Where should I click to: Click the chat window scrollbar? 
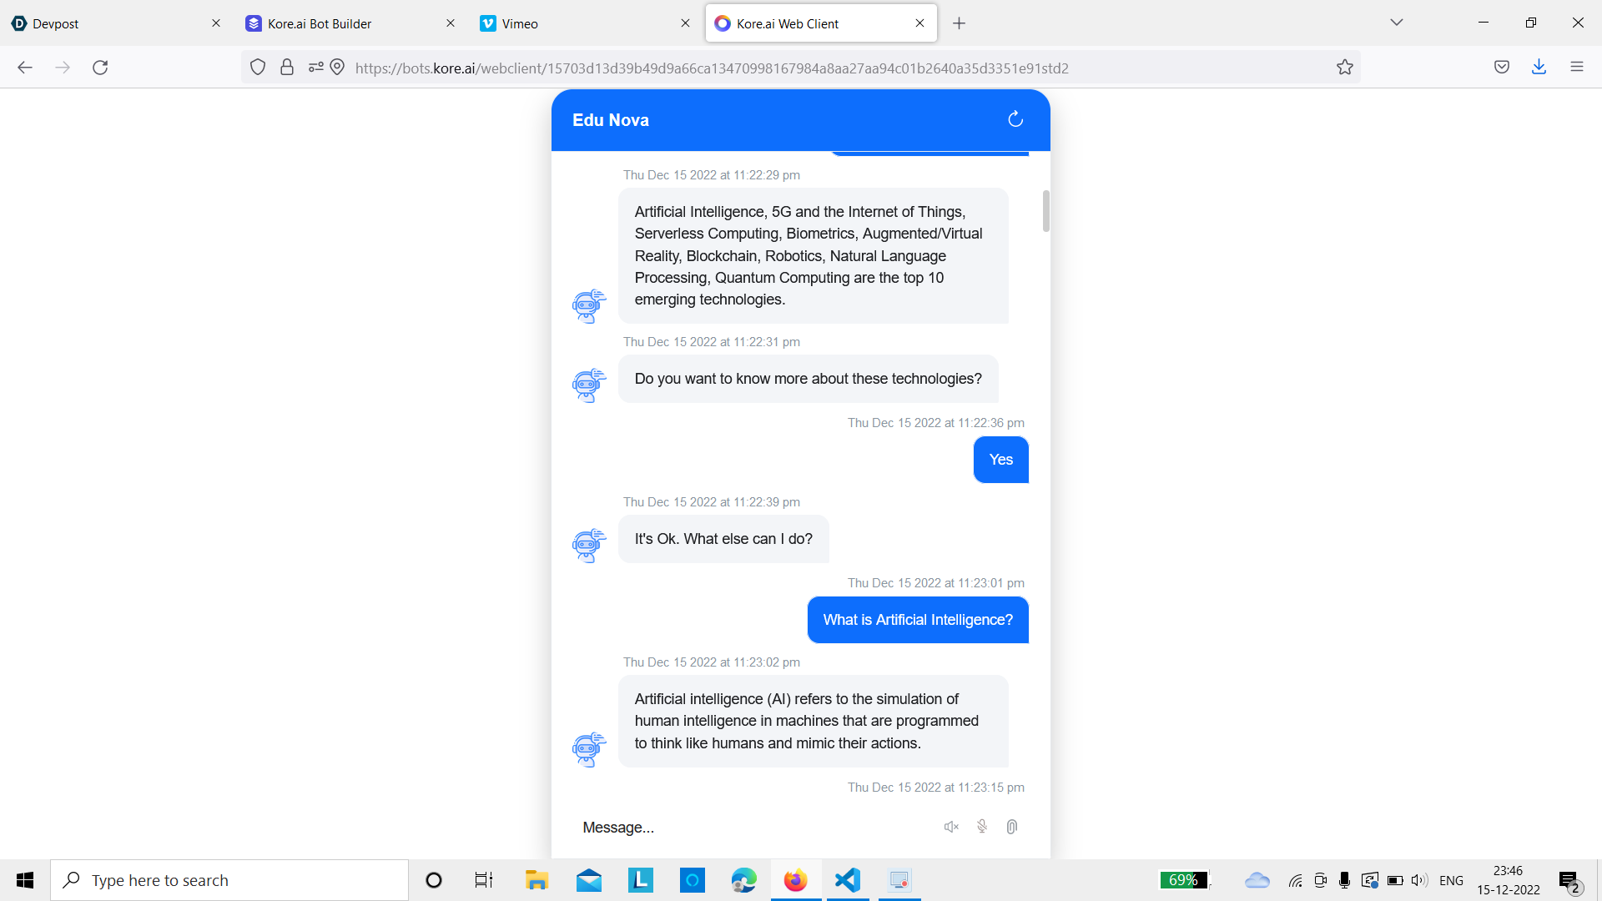tap(1045, 211)
